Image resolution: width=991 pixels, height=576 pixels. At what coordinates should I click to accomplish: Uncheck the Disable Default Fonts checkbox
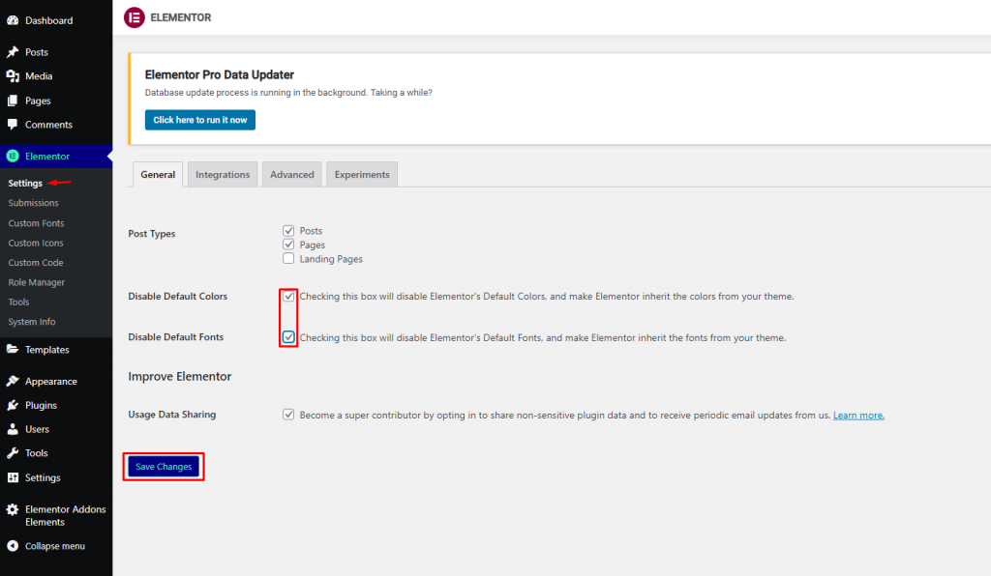coord(288,337)
